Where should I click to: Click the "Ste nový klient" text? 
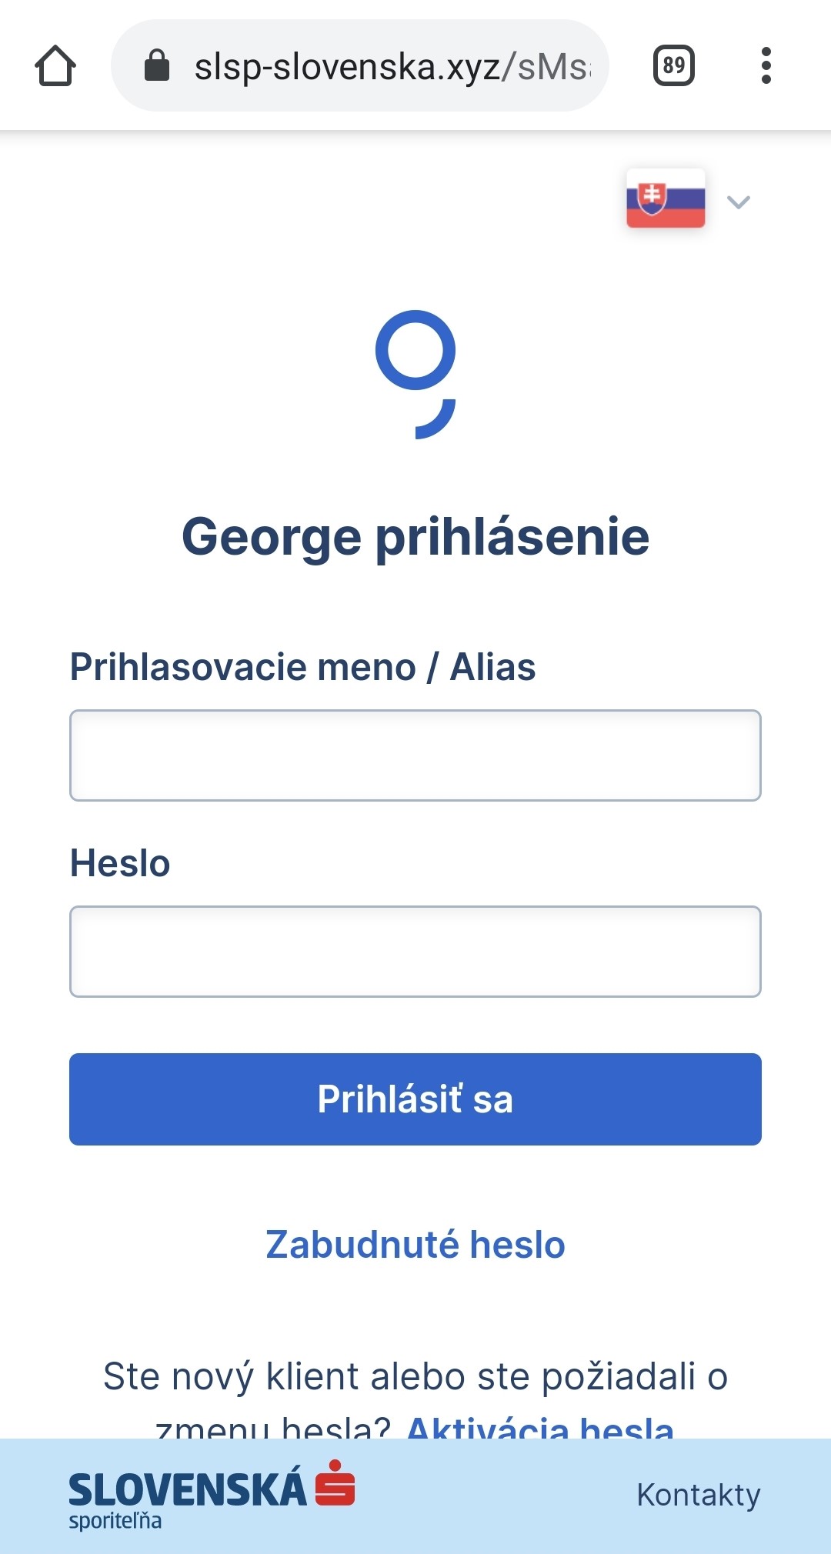pos(415,1377)
